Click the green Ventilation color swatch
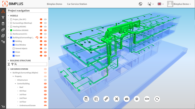The width and height of the screenshot is (195, 109). [11, 30]
